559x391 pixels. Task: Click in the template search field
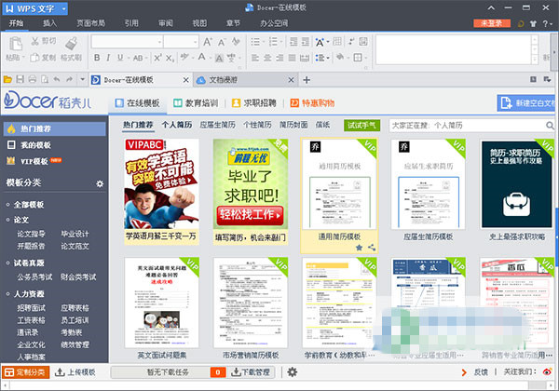click(468, 126)
